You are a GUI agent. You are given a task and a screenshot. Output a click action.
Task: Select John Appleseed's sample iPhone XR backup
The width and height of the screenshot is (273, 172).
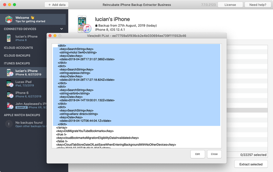tap(23, 106)
